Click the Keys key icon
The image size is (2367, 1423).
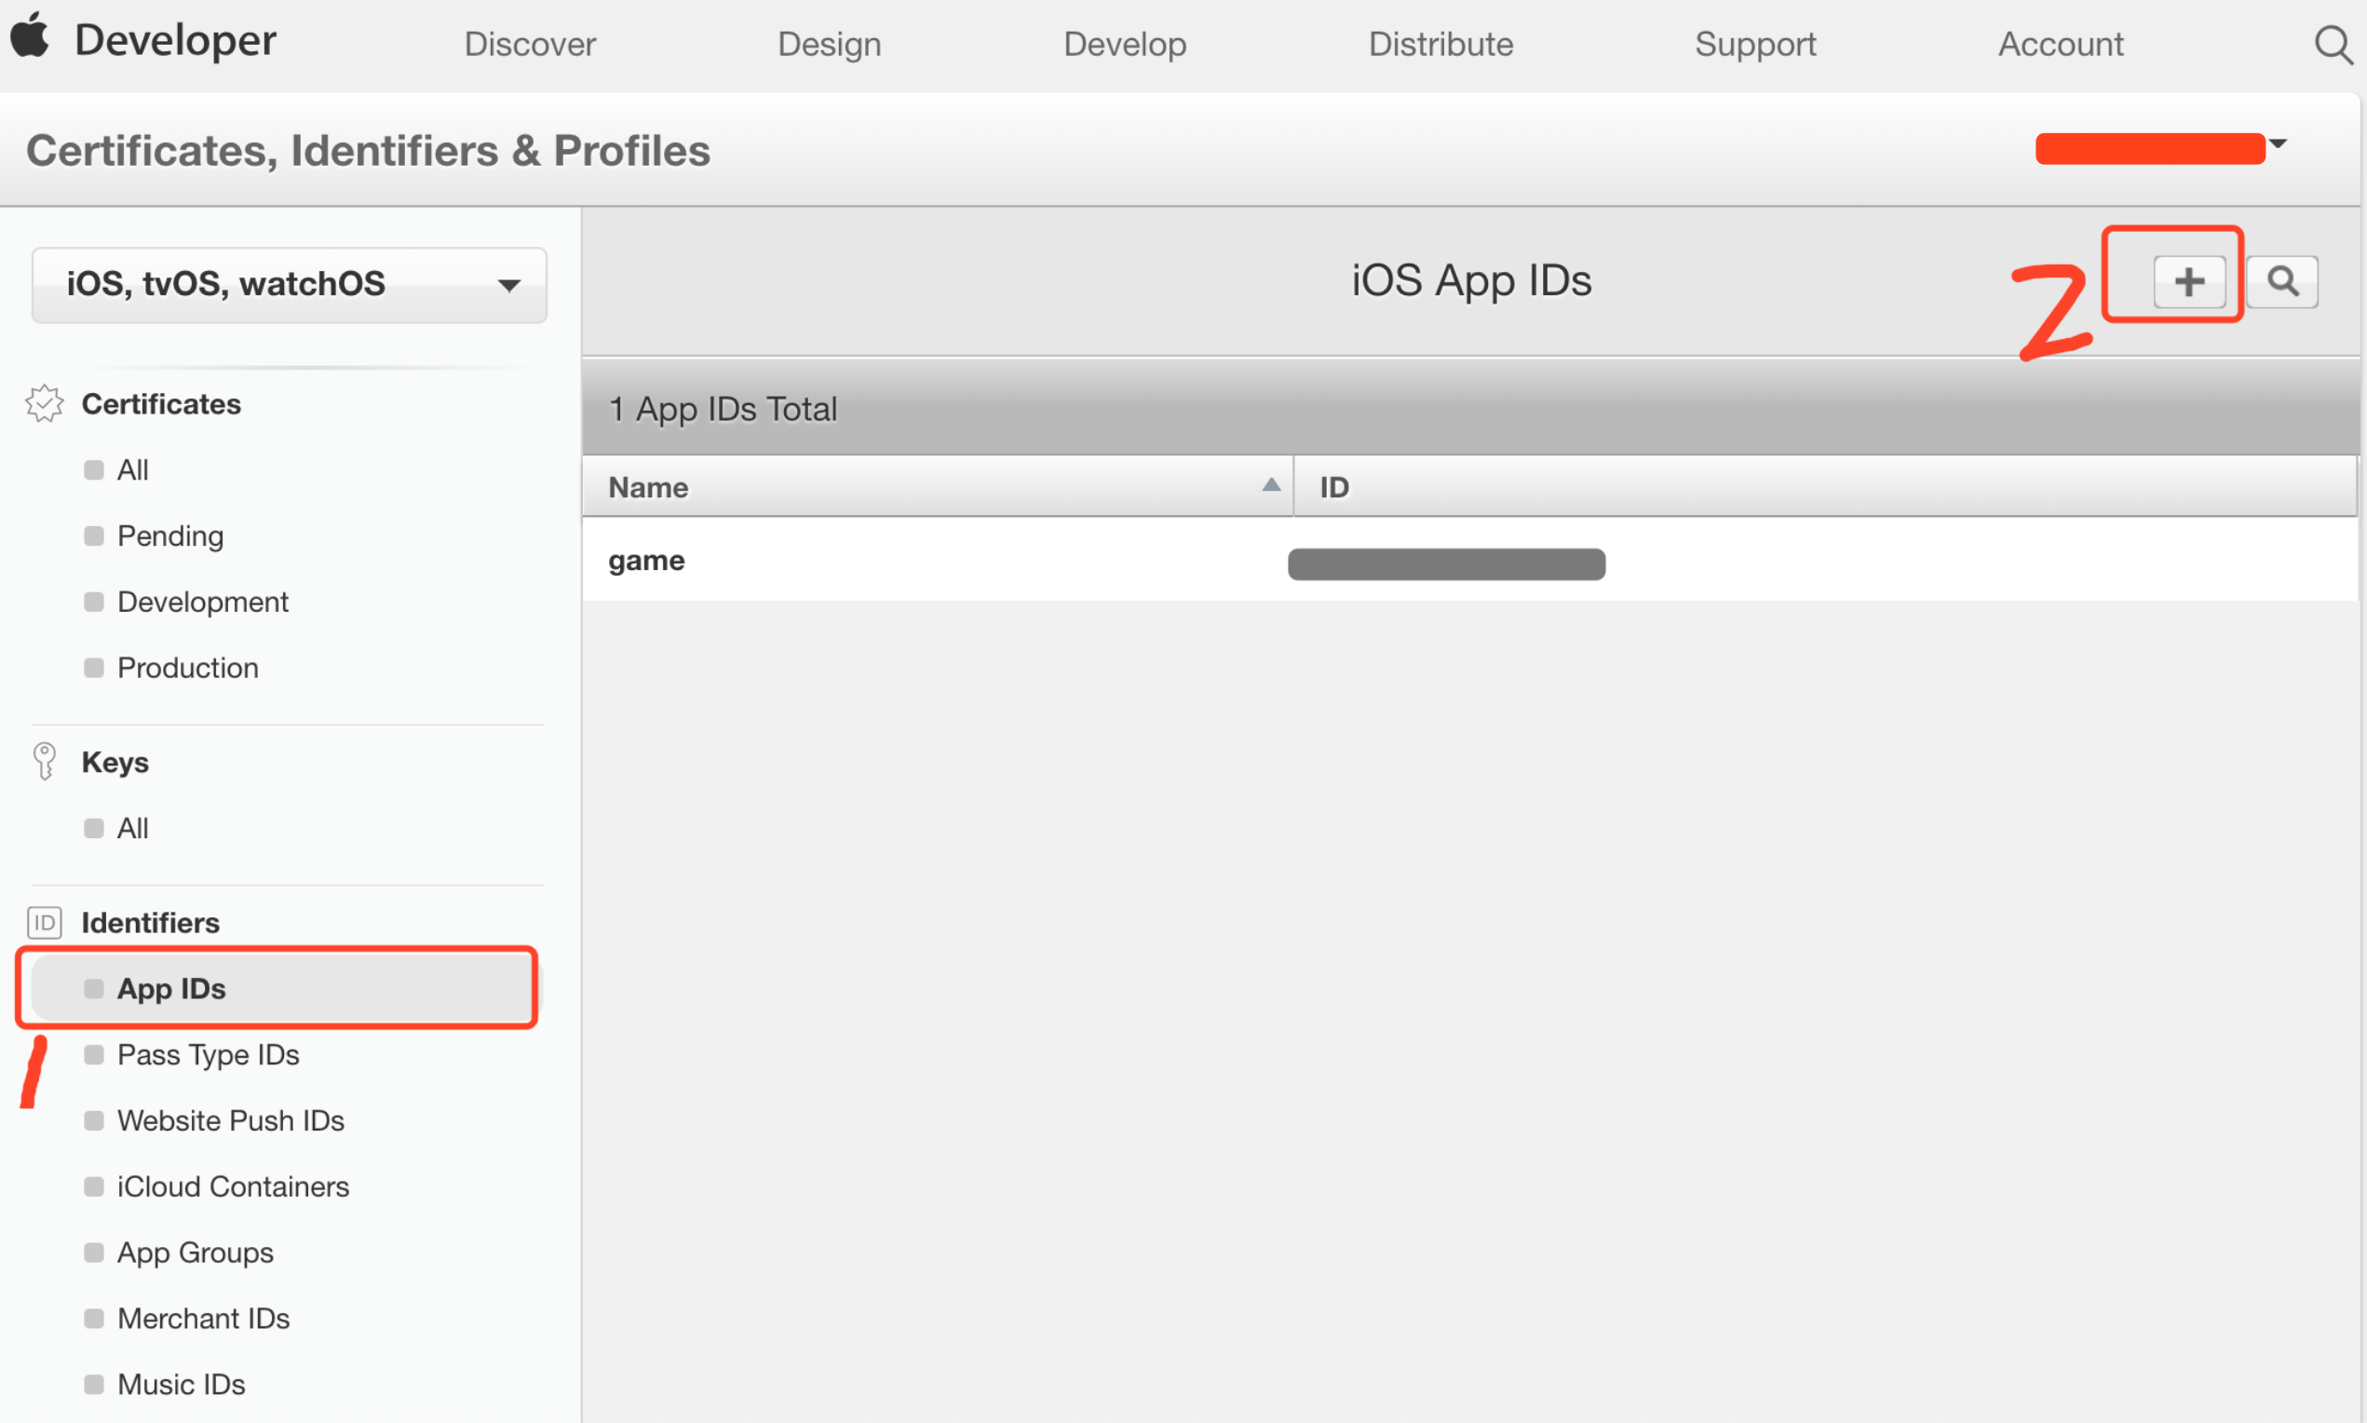click(44, 761)
